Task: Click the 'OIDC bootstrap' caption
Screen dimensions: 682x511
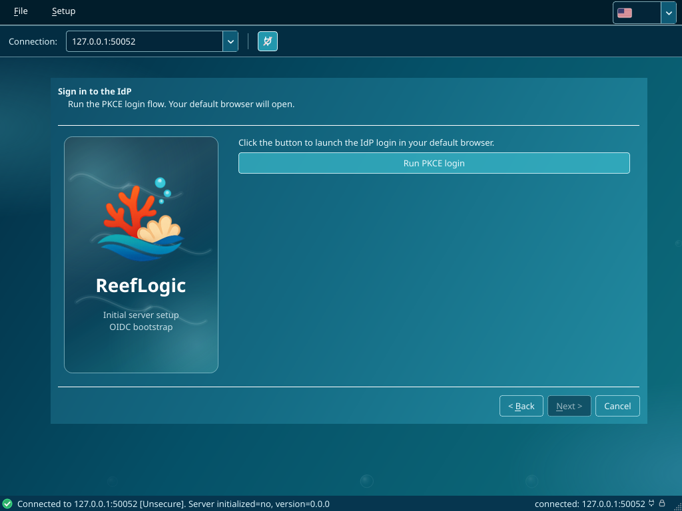Action: point(141,327)
